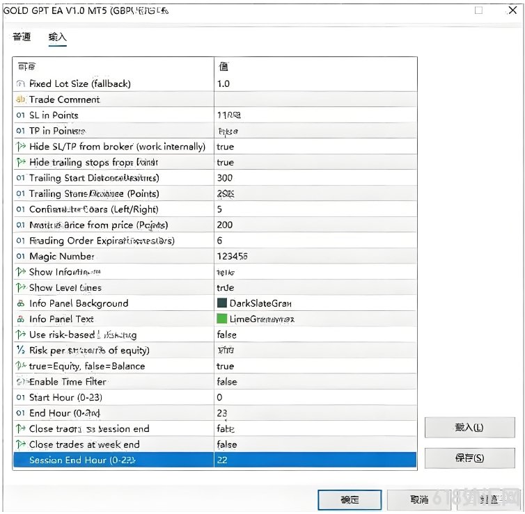
Task: Click the Info Panel Text color icon
Action: pyautogui.click(x=20, y=319)
